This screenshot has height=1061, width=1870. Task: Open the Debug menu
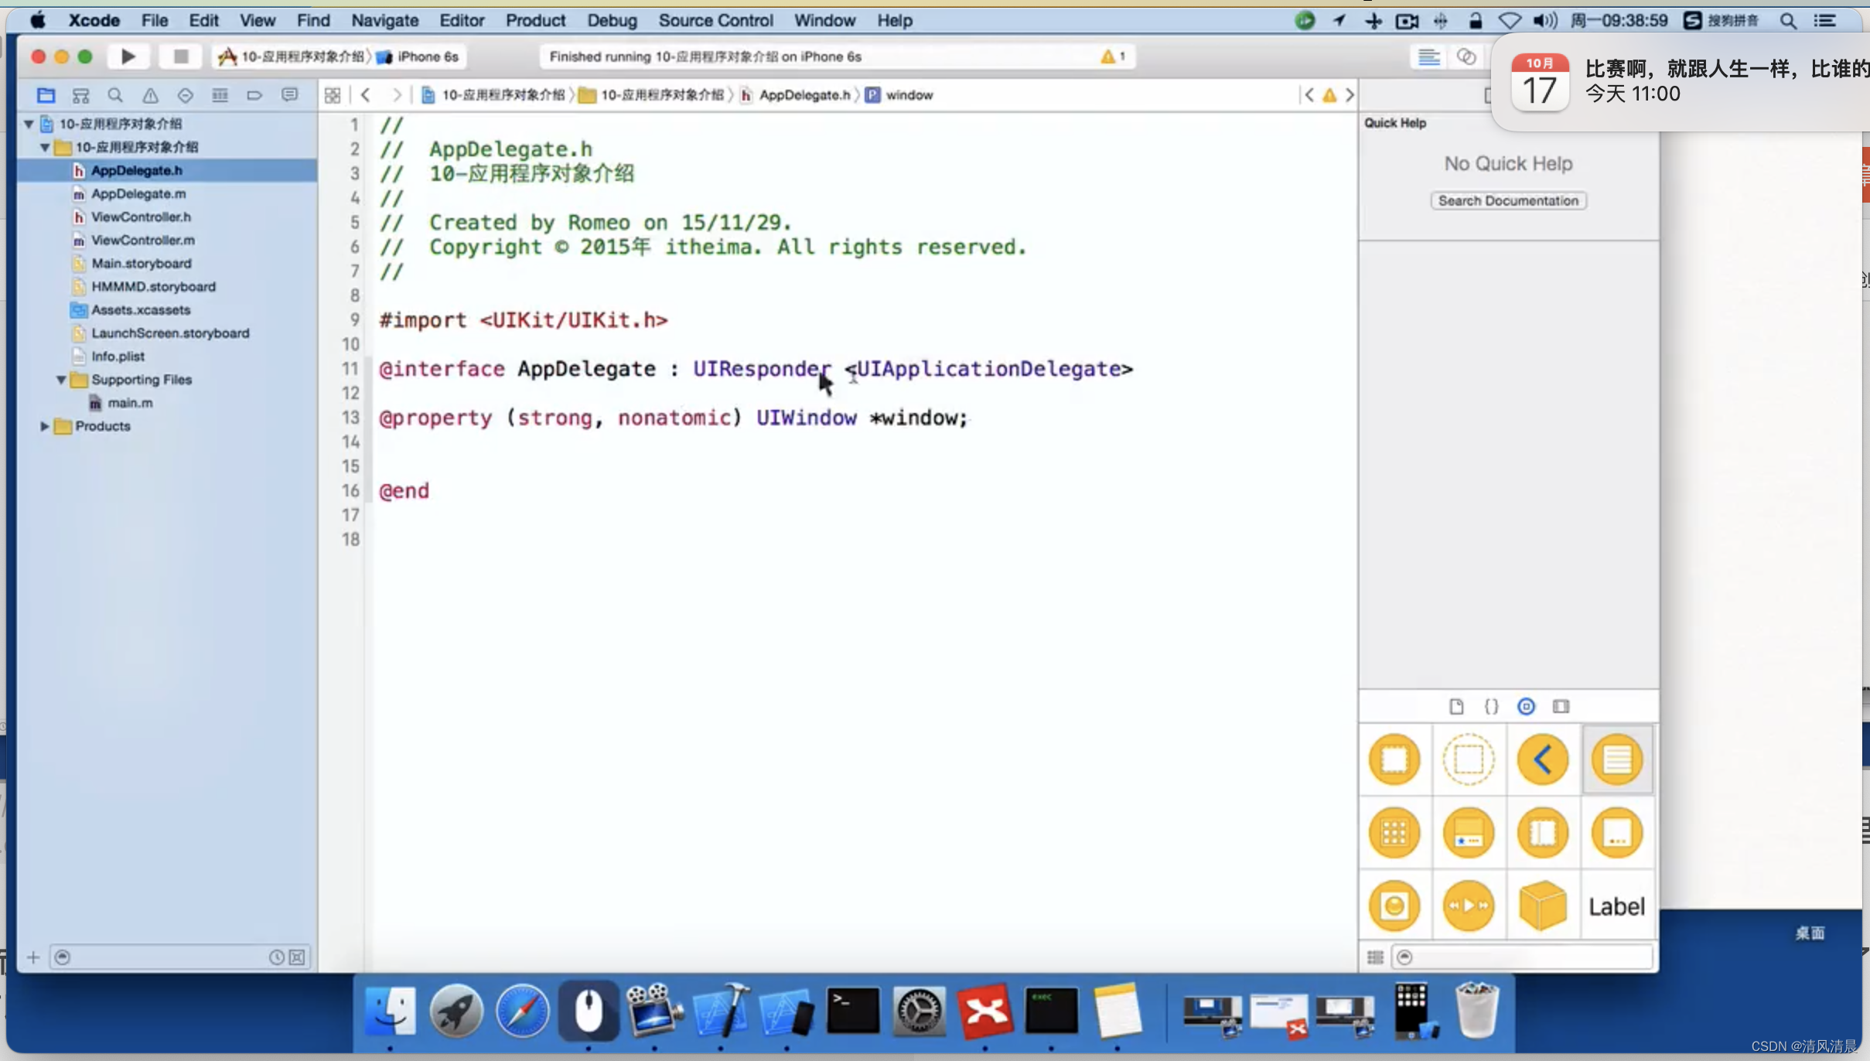click(611, 20)
